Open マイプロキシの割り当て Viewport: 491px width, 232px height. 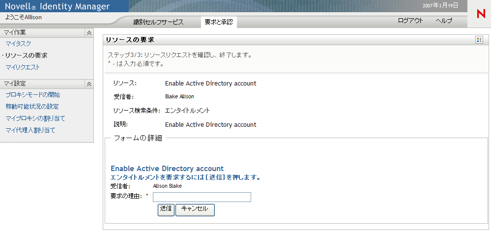tap(35, 118)
